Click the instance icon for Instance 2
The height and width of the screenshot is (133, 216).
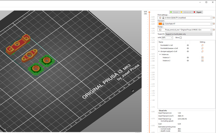[x=202, y=61]
